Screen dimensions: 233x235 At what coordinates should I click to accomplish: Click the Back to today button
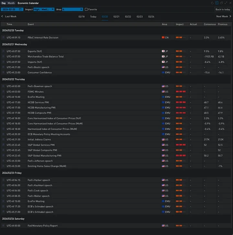point(223,9)
